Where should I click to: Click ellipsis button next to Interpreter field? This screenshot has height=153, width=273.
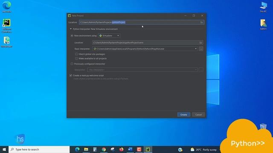[x=201, y=70]
